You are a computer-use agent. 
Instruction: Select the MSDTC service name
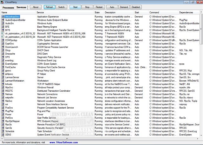point(9,91)
